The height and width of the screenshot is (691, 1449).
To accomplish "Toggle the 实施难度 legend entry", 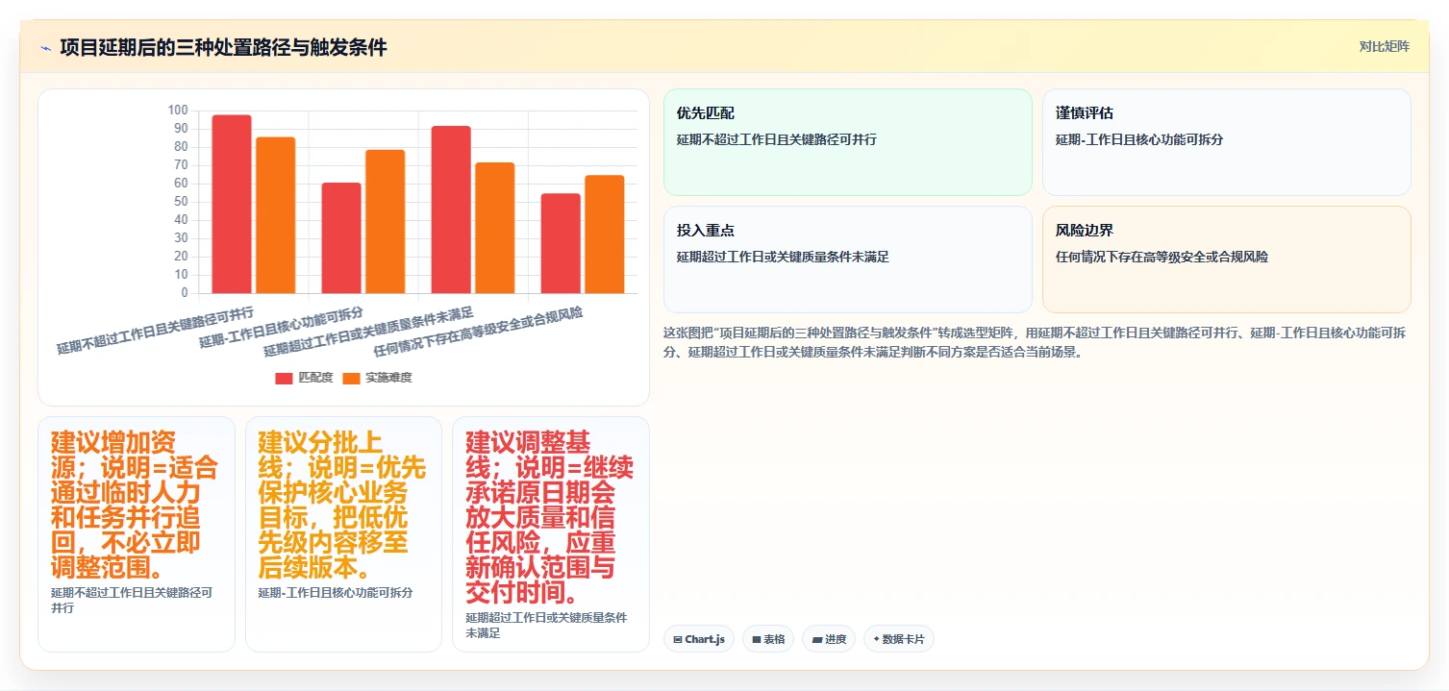I will click(x=378, y=378).
